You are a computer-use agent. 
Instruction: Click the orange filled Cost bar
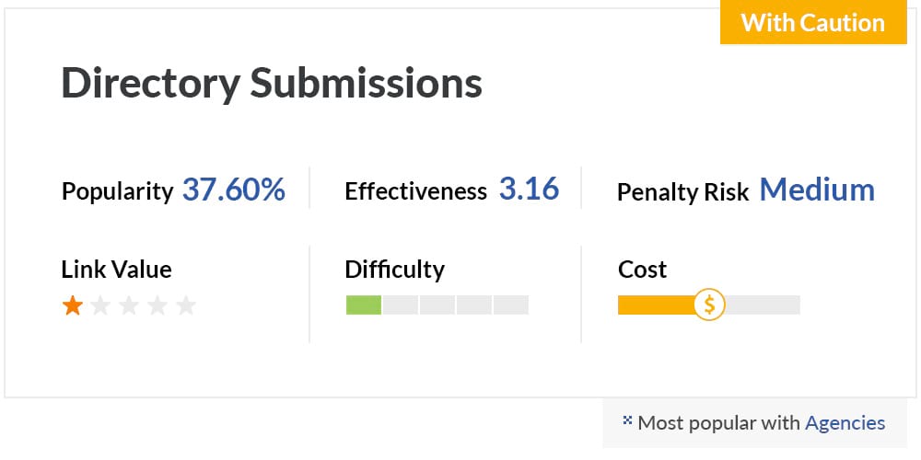[656, 305]
